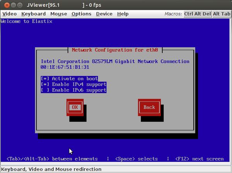Open the Help menu
Viewport: 232px width, 173px height.
click(x=123, y=14)
